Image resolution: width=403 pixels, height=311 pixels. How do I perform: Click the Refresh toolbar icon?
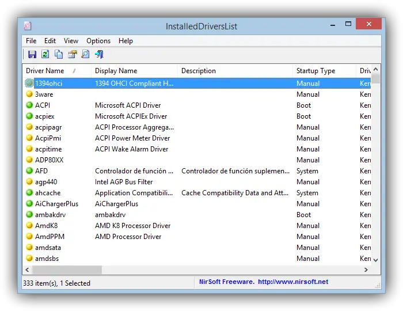click(x=45, y=54)
